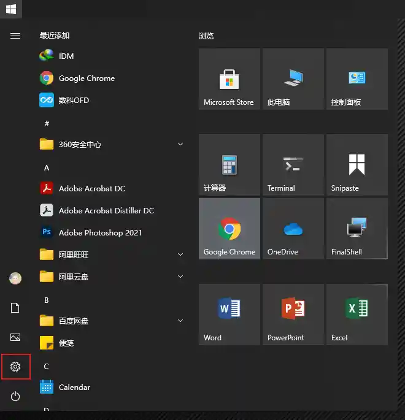Click the 最近添加 section heading
405x420 pixels.
pyautogui.click(x=55, y=36)
